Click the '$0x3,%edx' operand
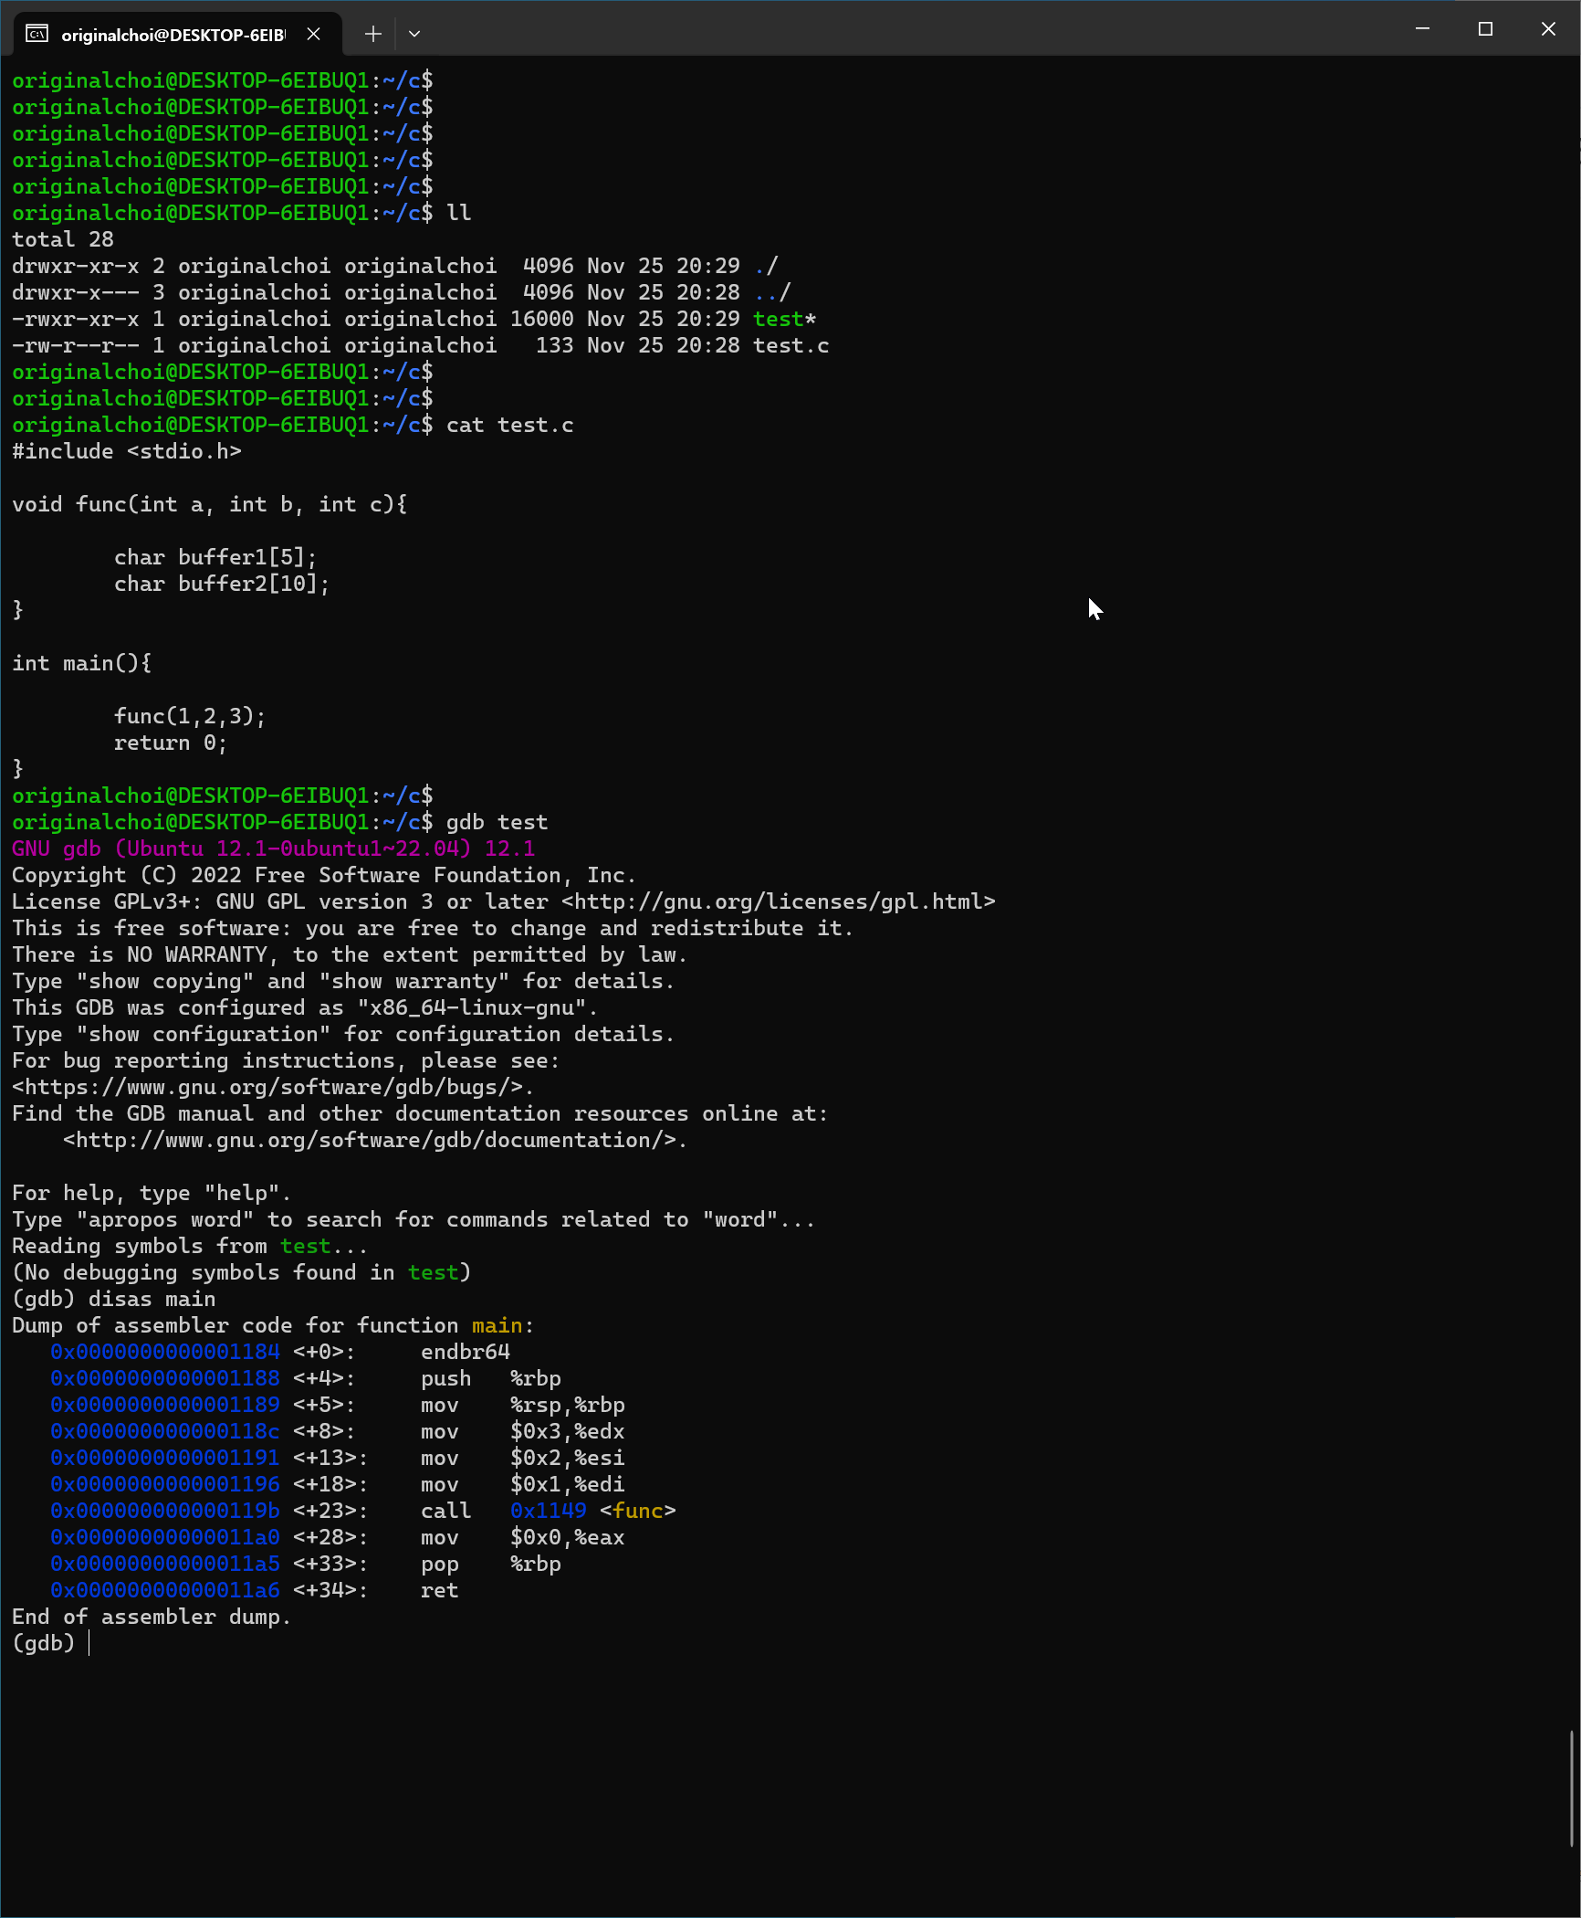 coord(568,1431)
